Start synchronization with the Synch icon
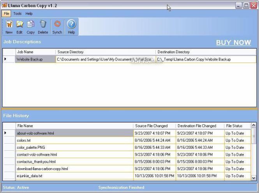Image resolution: width=259 pixels, height=193 pixels. click(x=57, y=27)
